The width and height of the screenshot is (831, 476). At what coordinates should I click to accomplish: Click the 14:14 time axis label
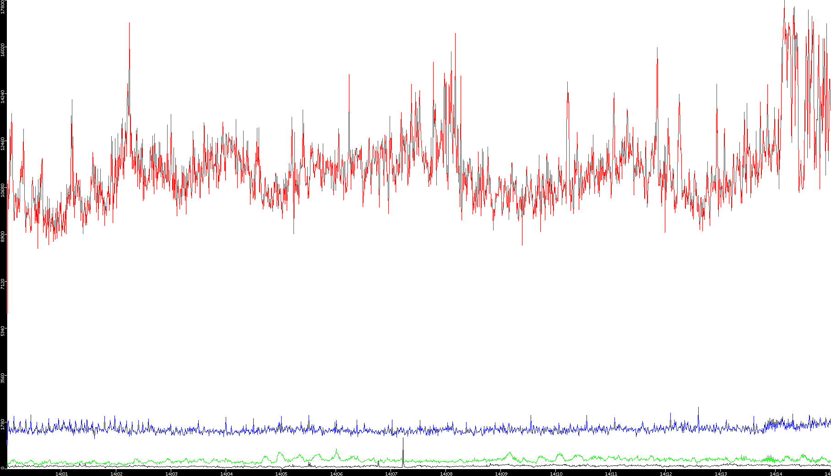click(776, 474)
